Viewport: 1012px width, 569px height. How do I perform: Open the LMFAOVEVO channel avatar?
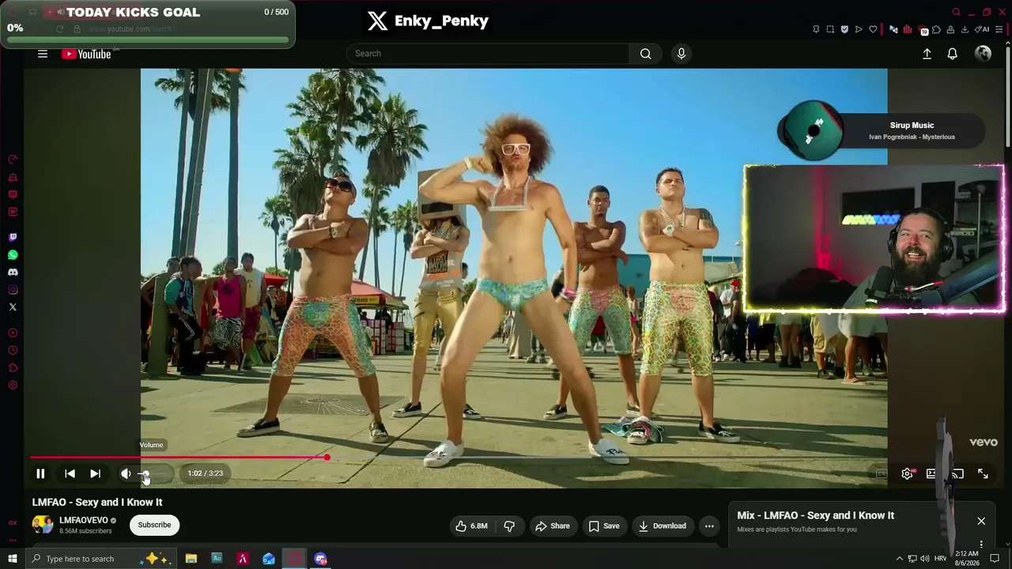pyautogui.click(x=43, y=525)
